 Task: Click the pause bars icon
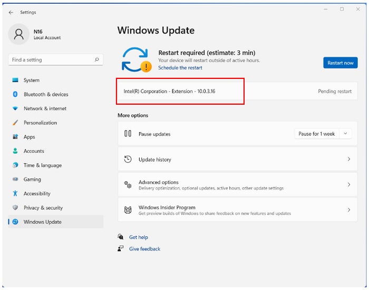[x=128, y=134]
